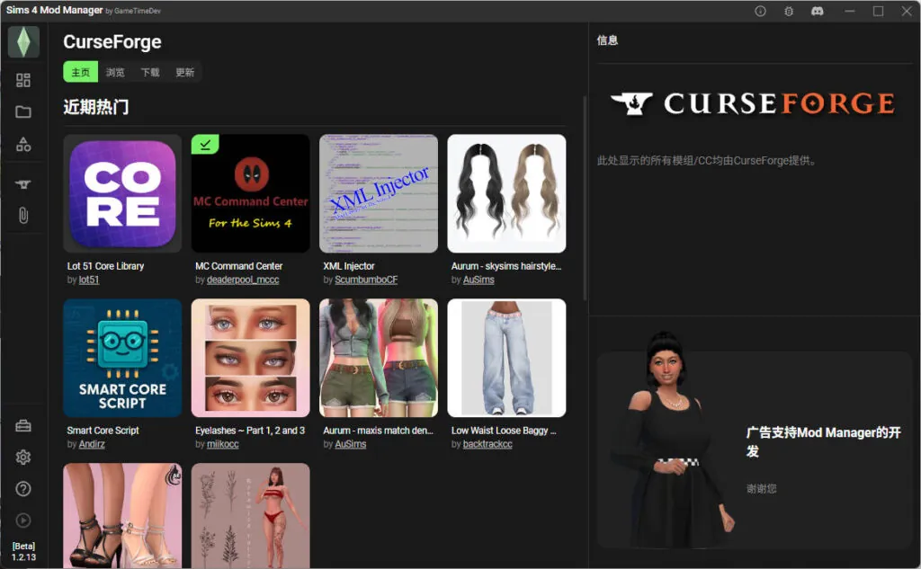
Task: Open the botanical tattoo mod thumbnail
Action: click(x=250, y=516)
